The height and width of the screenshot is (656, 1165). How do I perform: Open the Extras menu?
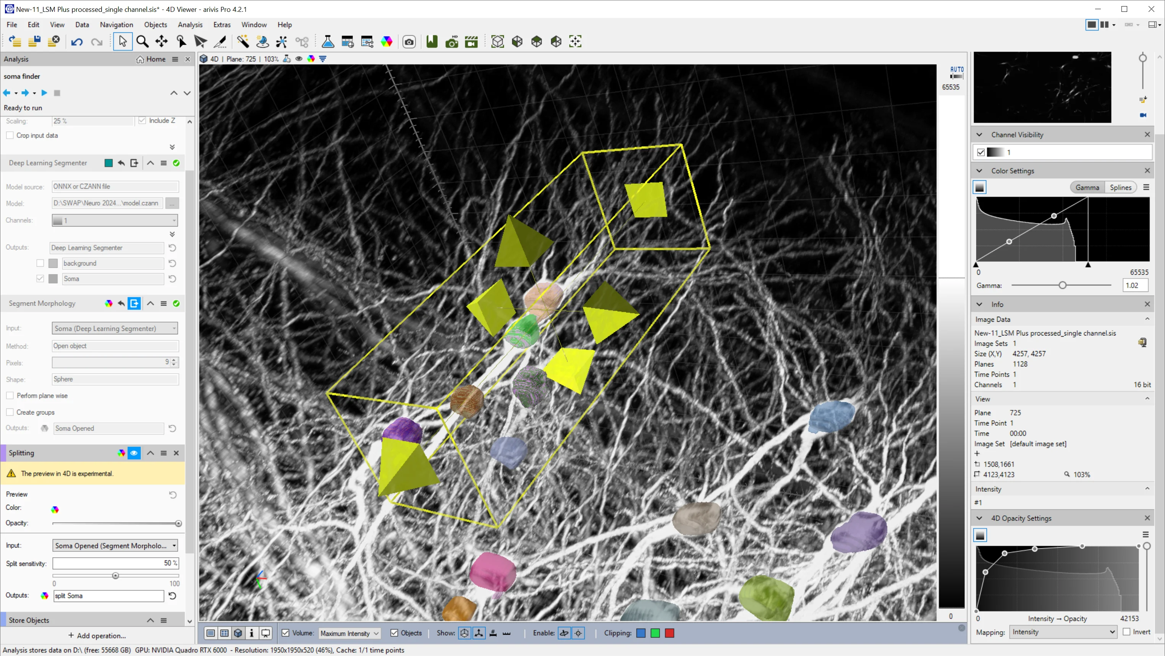(222, 24)
